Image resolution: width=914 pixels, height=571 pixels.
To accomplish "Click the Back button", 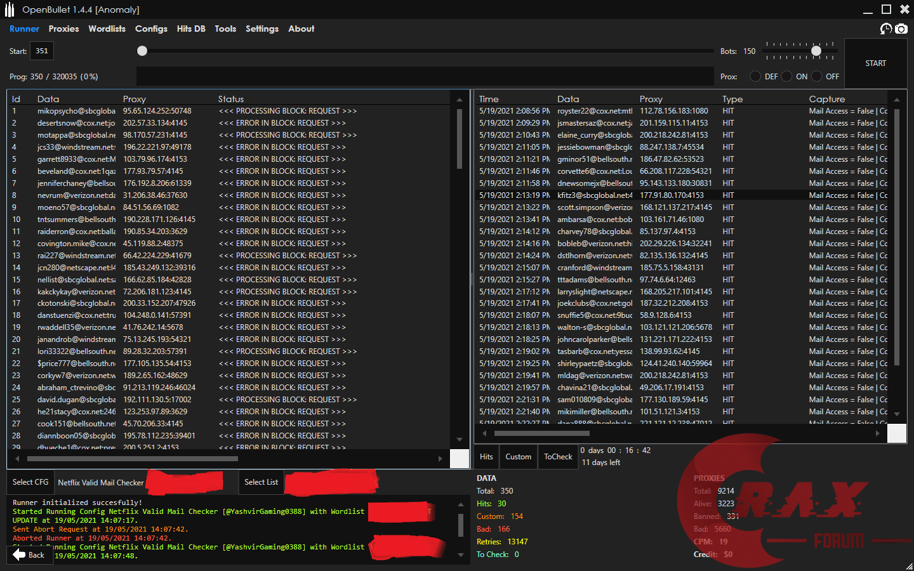I will click(x=29, y=555).
